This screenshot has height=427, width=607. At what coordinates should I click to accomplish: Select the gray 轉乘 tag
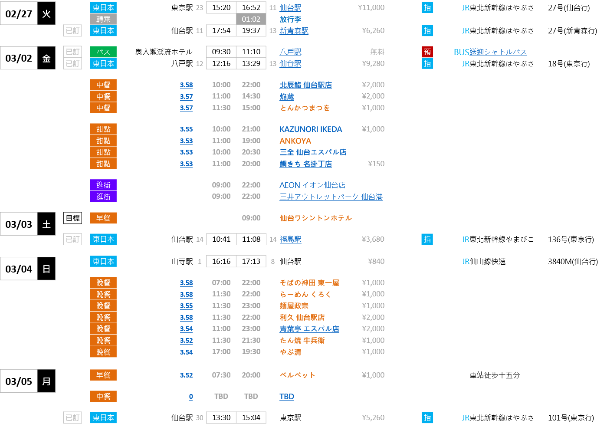coord(103,19)
